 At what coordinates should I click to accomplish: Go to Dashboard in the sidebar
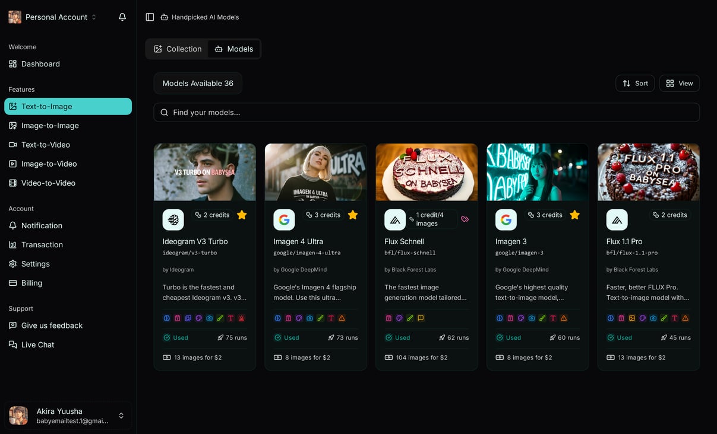point(68,64)
